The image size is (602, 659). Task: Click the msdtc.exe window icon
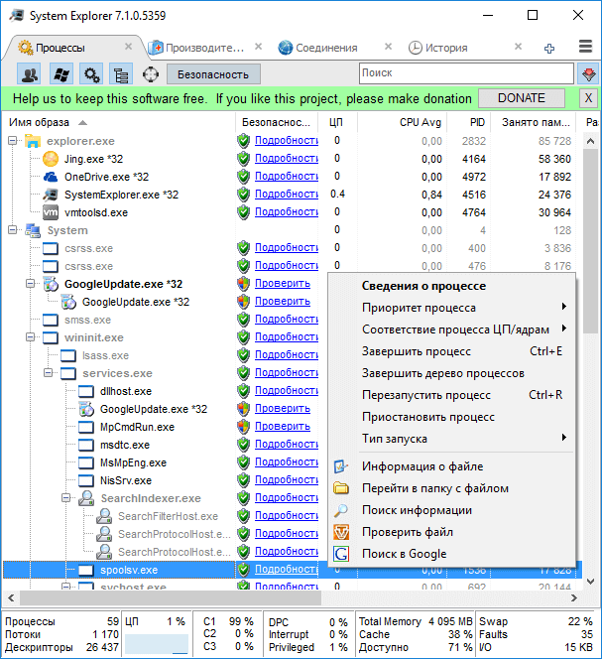pos(86,445)
